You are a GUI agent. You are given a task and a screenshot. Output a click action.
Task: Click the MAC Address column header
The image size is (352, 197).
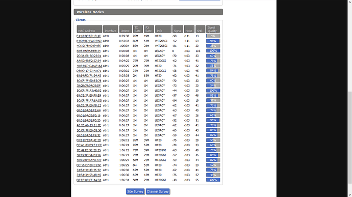click(x=89, y=29)
